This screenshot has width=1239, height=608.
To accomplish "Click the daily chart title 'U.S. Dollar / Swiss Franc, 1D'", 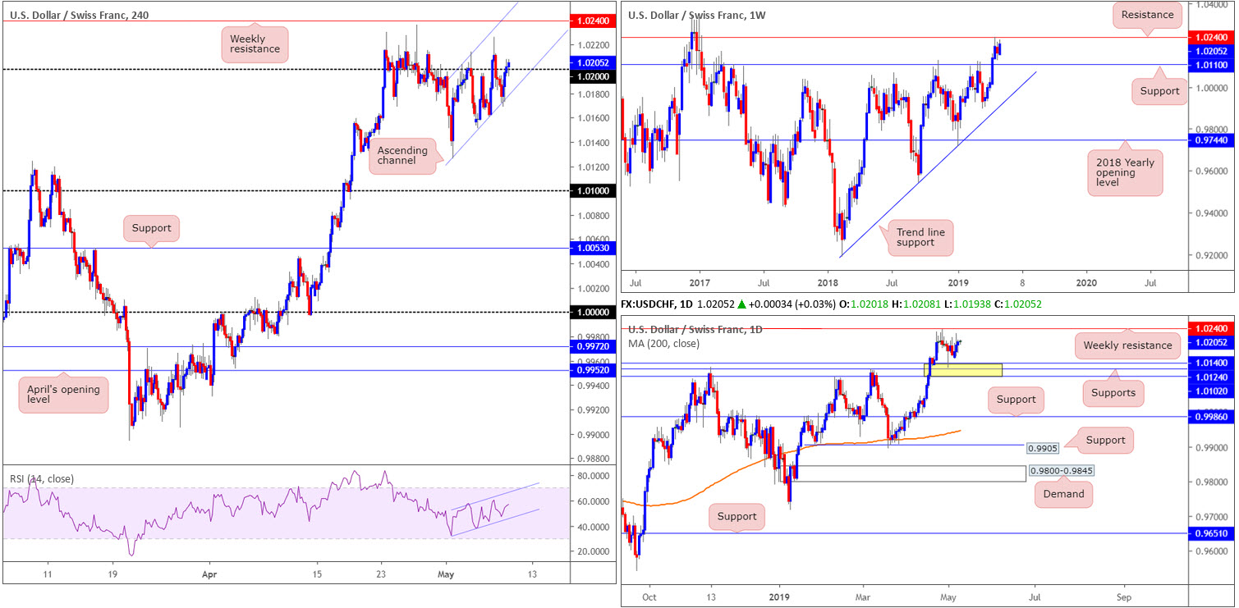I will click(x=695, y=330).
